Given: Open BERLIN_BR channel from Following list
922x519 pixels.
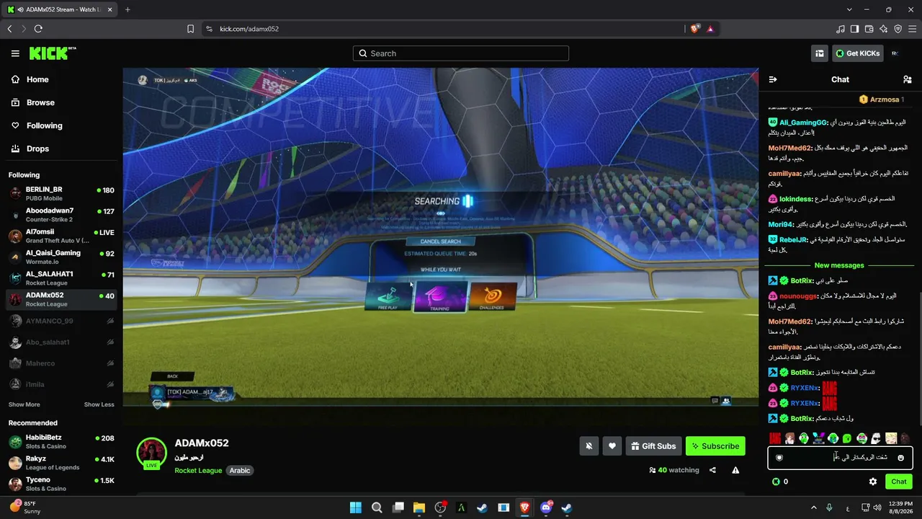Looking at the screenshot, I should pos(61,194).
